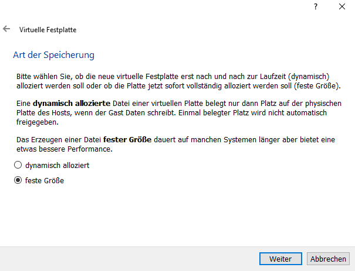The height and width of the screenshot is (271, 355).
Task: Click the bold 'dynamisch allozierte' text
Action: [x=72, y=104]
